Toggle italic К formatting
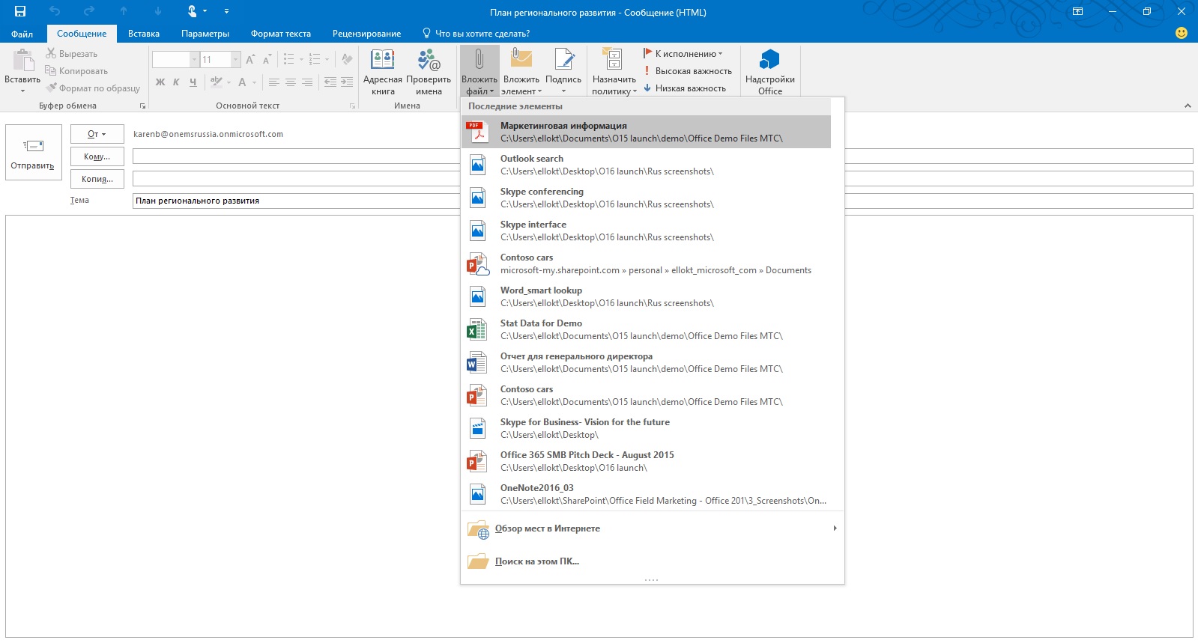Screen dimensions: 1198x643 [x=176, y=82]
